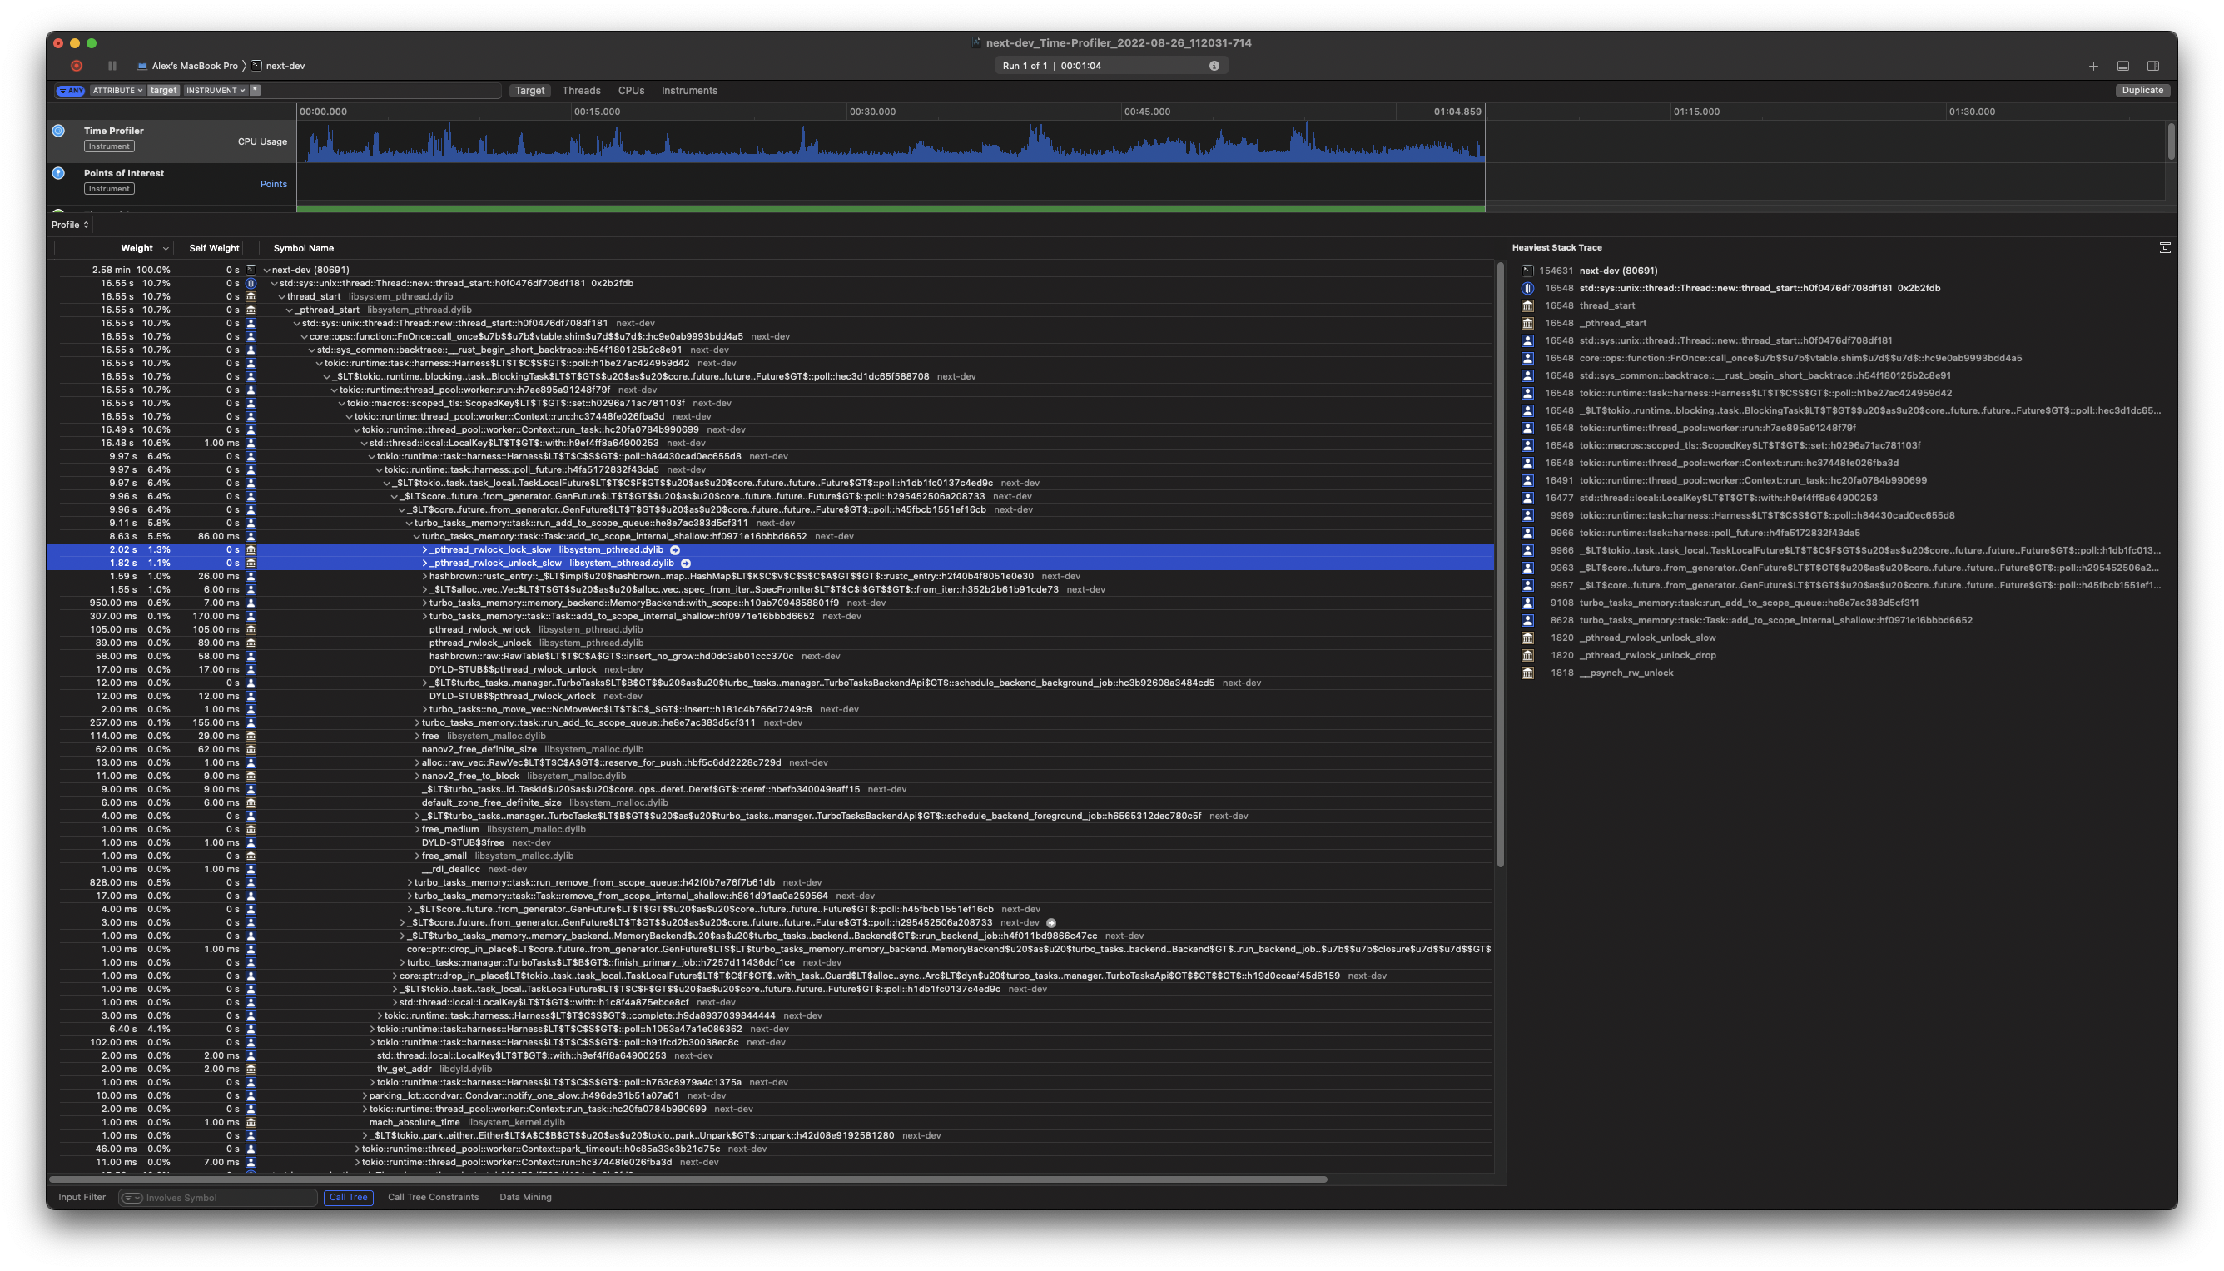Switch to the Instruments track tab
The image size is (2224, 1271).
click(689, 90)
